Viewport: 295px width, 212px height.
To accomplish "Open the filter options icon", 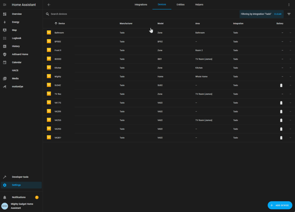I will point(289,14).
